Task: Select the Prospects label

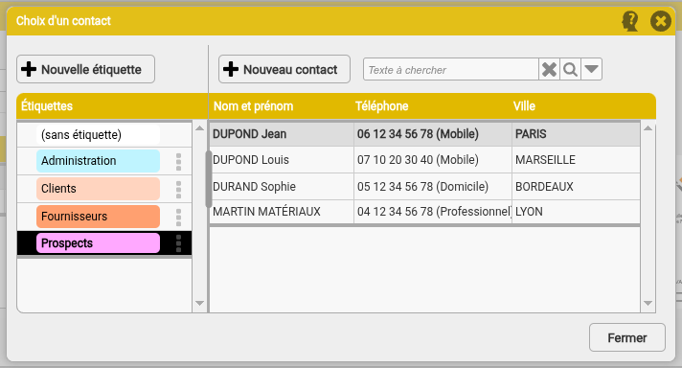Action: coord(99,243)
